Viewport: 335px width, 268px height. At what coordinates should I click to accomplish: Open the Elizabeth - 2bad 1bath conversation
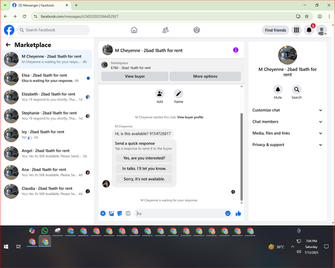[x=47, y=96]
